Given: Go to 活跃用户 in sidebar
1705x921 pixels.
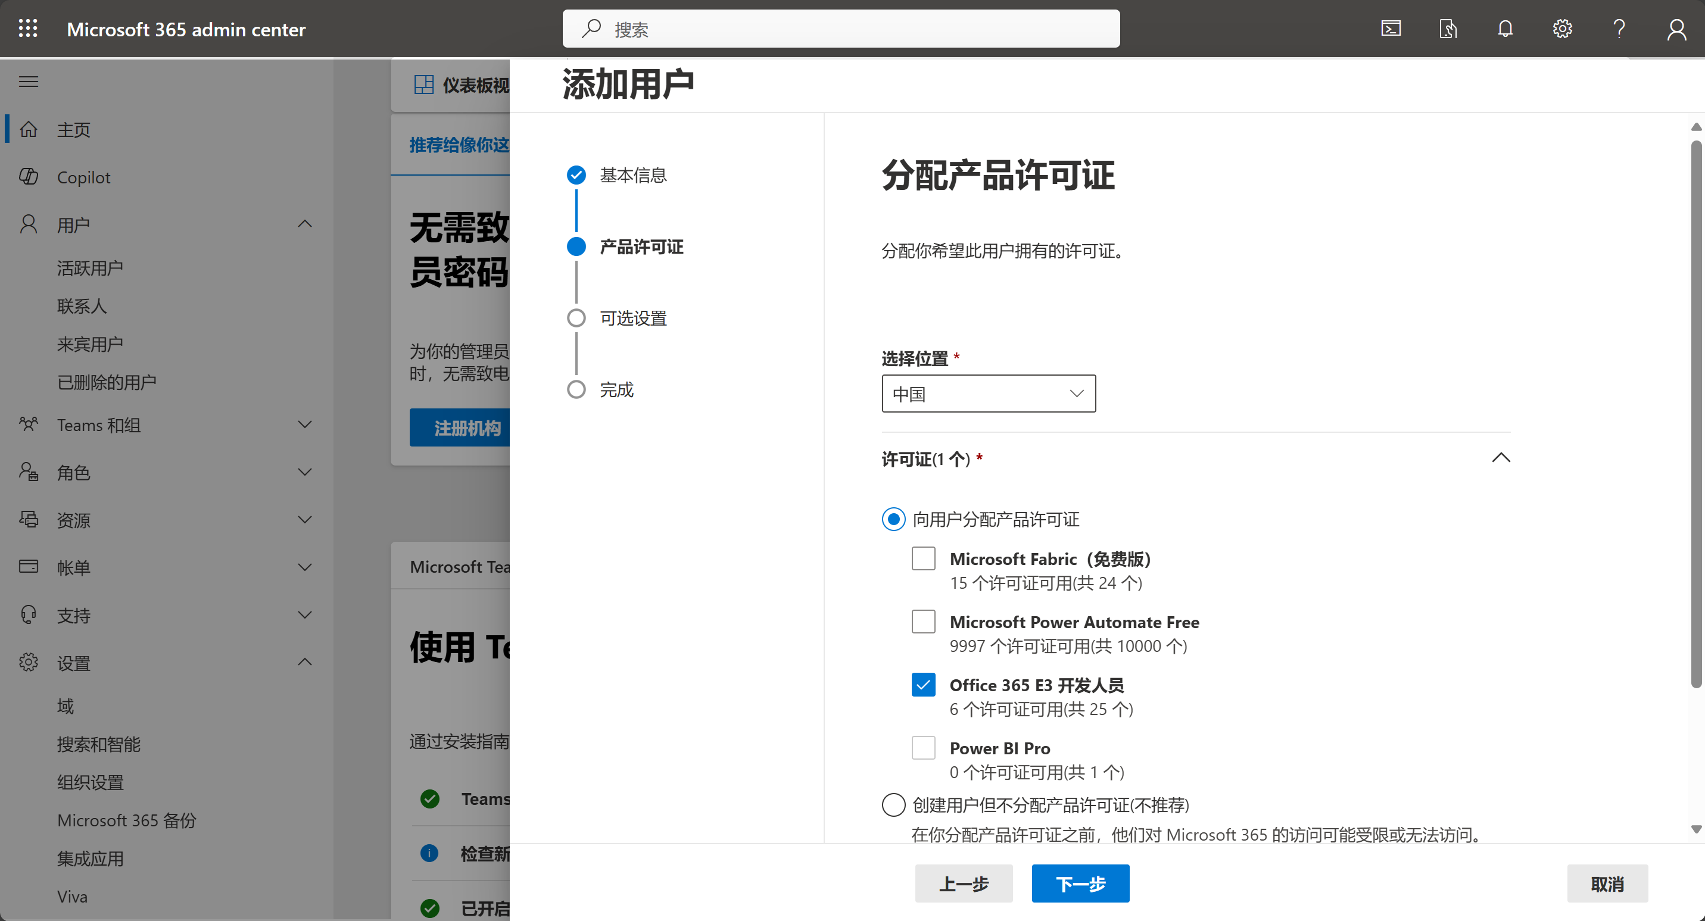Looking at the screenshot, I should coord(90,268).
